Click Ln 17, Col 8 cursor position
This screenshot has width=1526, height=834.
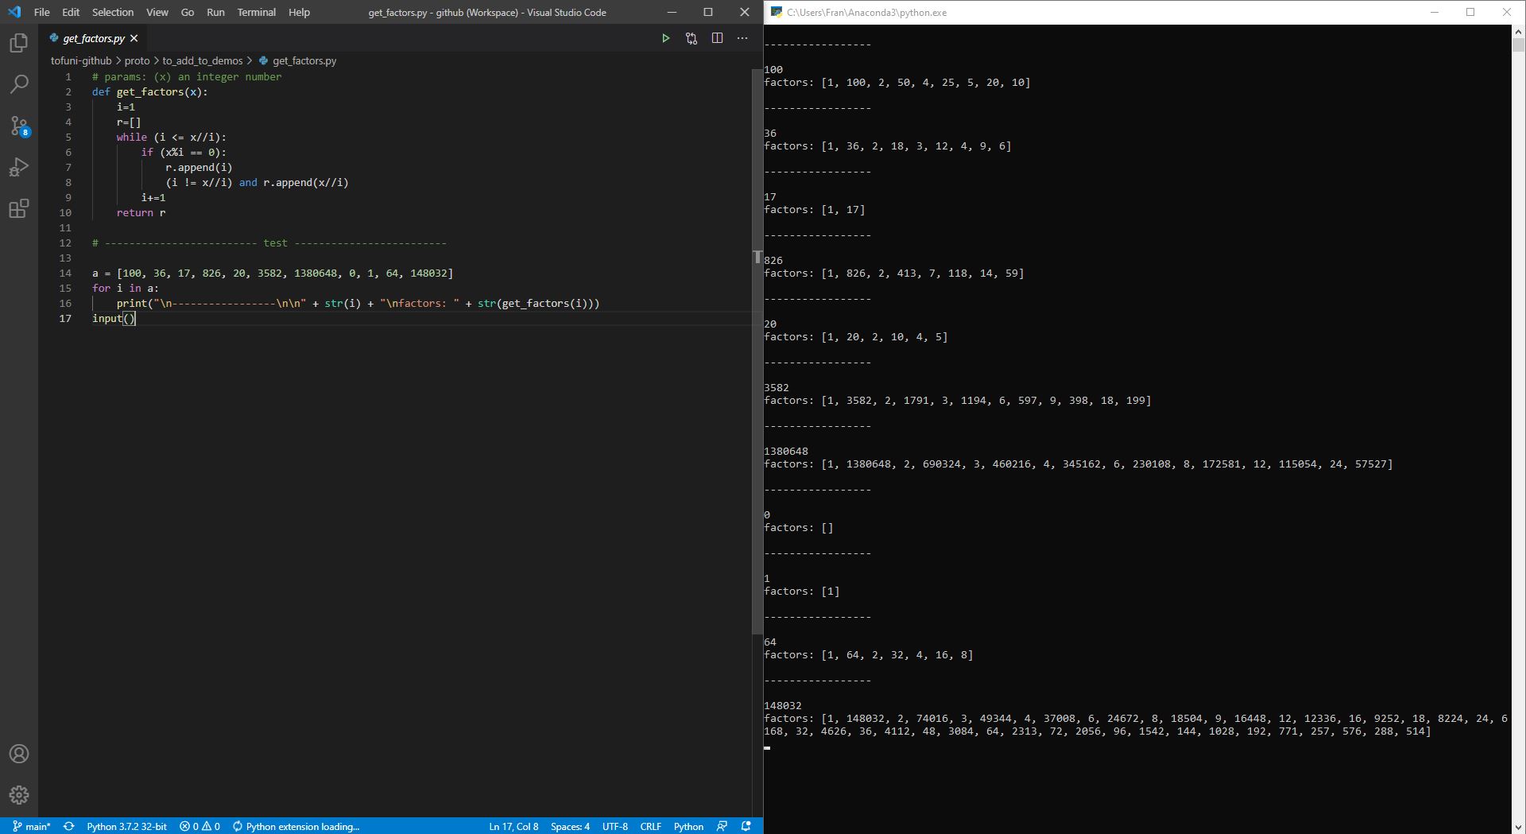pyautogui.click(x=513, y=826)
